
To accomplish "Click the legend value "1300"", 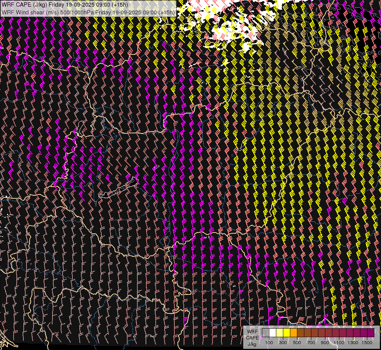I will pyautogui.click(x=353, y=343).
